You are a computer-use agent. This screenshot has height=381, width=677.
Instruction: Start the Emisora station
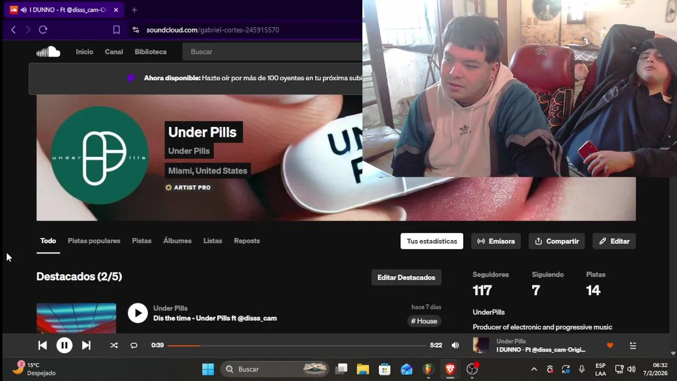pos(496,241)
